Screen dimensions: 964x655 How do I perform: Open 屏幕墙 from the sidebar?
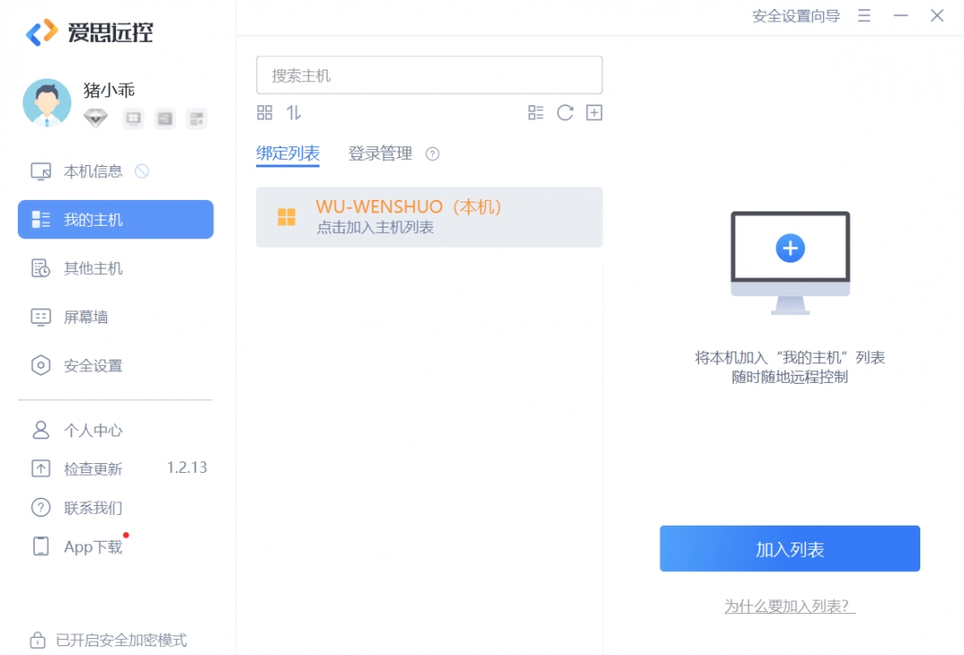(x=87, y=317)
